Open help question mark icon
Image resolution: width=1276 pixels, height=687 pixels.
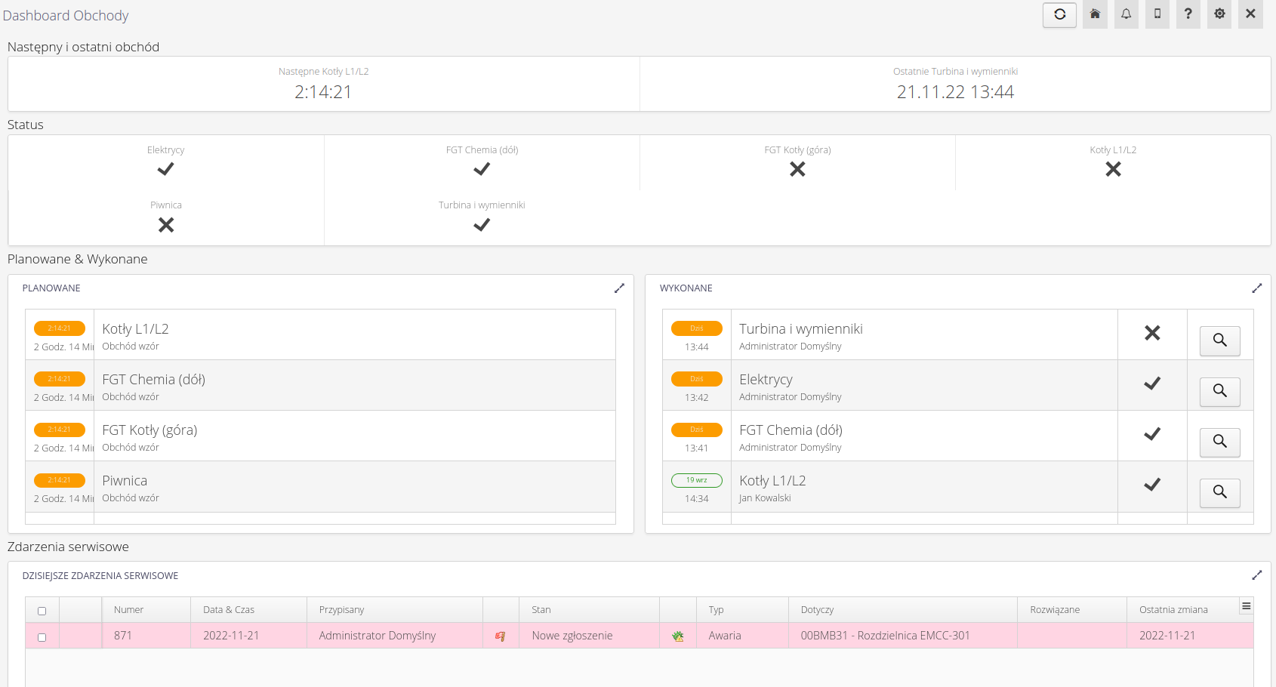[x=1188, y=14]
